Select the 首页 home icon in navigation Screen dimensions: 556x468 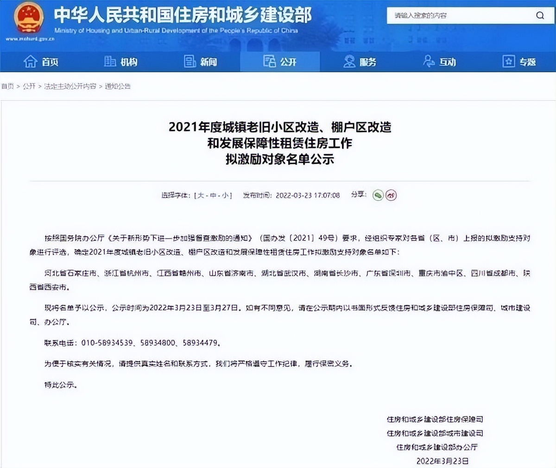[x=31, y=61]
